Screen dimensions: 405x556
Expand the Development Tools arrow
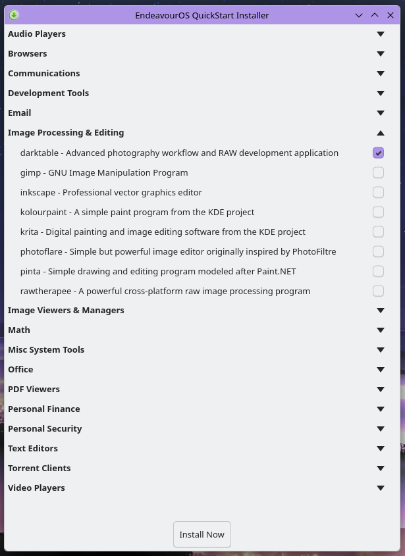coord(380,93)
